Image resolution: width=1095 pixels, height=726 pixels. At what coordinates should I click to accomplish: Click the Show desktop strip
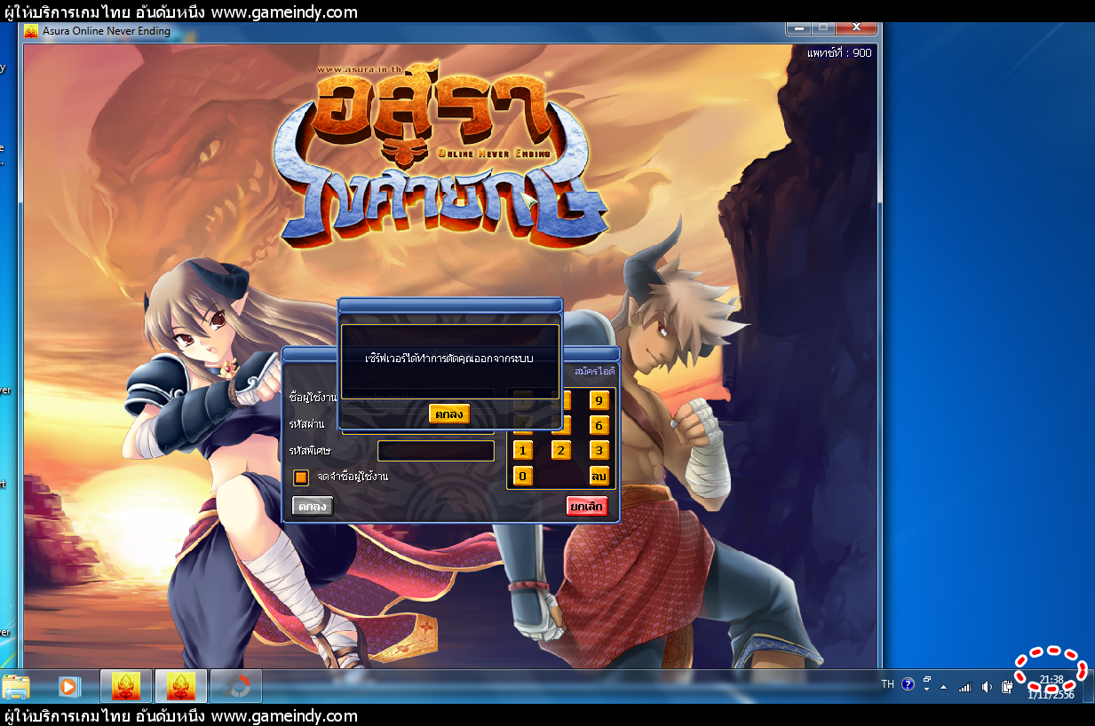[1089, 686]
